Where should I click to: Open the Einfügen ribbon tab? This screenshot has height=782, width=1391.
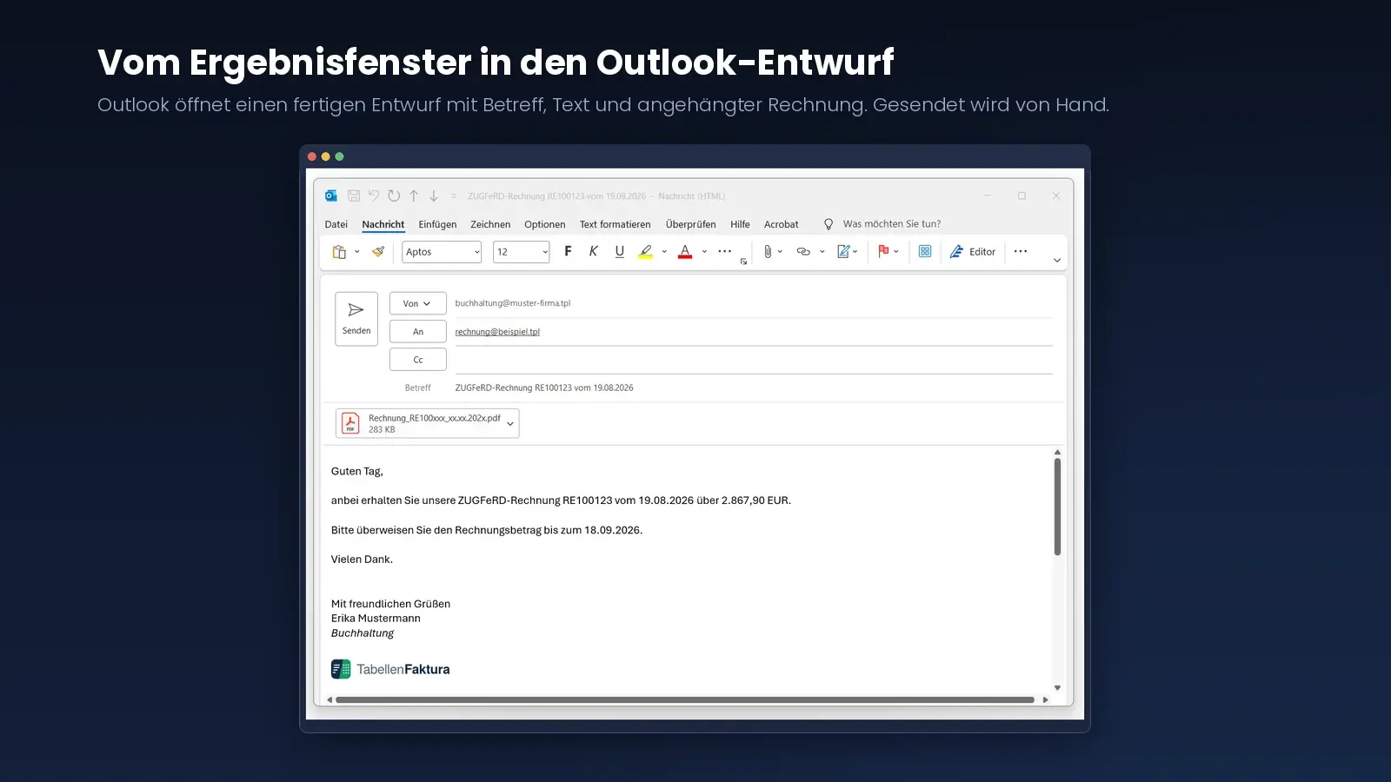(437, 224)
